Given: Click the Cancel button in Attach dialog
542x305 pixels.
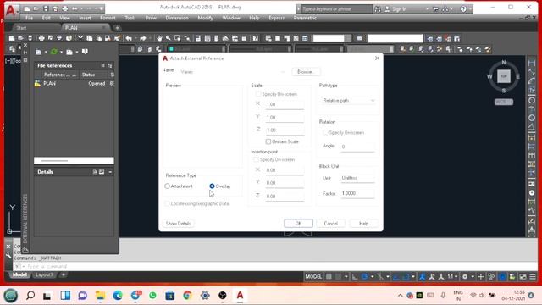Looking at the screenshot, I should click(331, 224).
